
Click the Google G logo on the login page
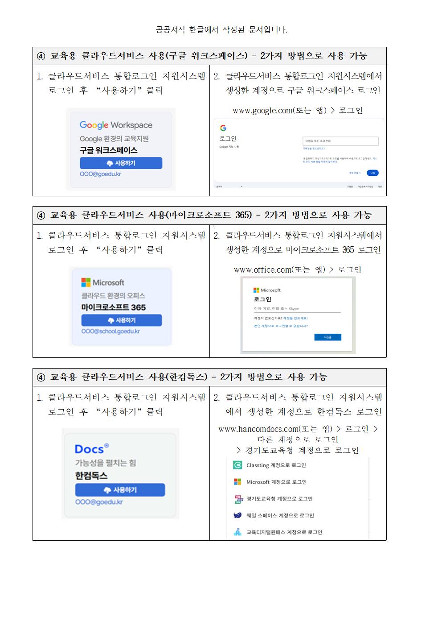click(x=223, y=128)
